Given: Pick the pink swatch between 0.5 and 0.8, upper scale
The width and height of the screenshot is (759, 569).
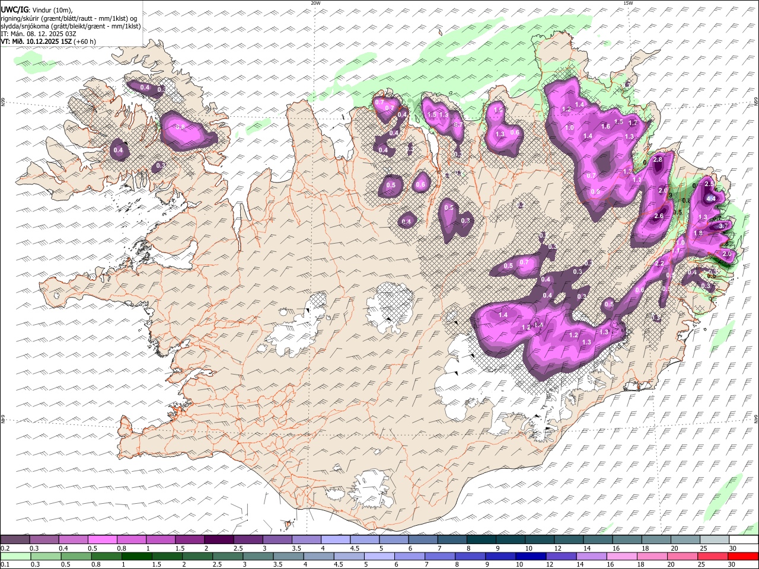Looking at the screenshot, I should [103, 539].
